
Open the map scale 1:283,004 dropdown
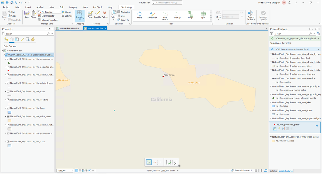pyautogui.click(x=72, y=170)
